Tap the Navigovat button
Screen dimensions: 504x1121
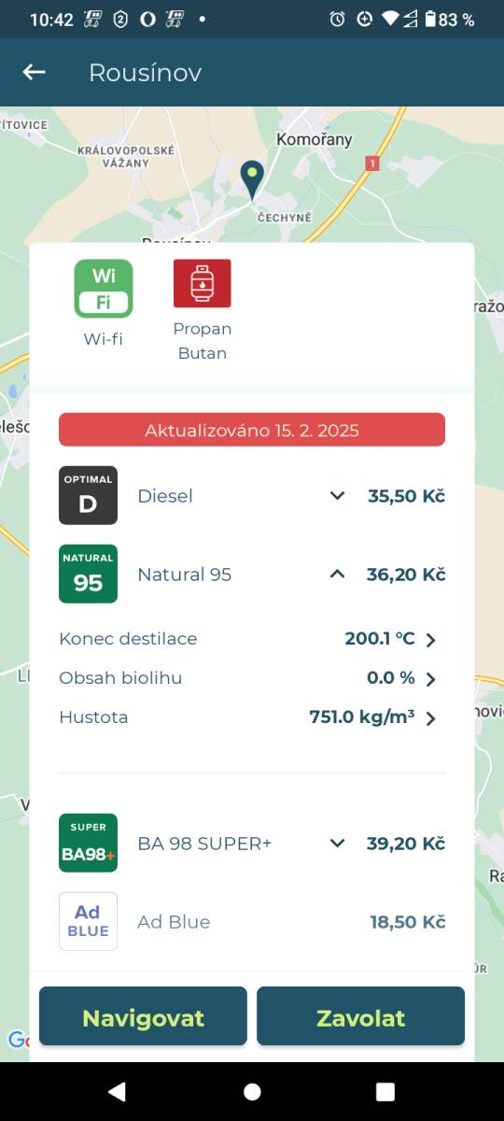(143, 1016)
